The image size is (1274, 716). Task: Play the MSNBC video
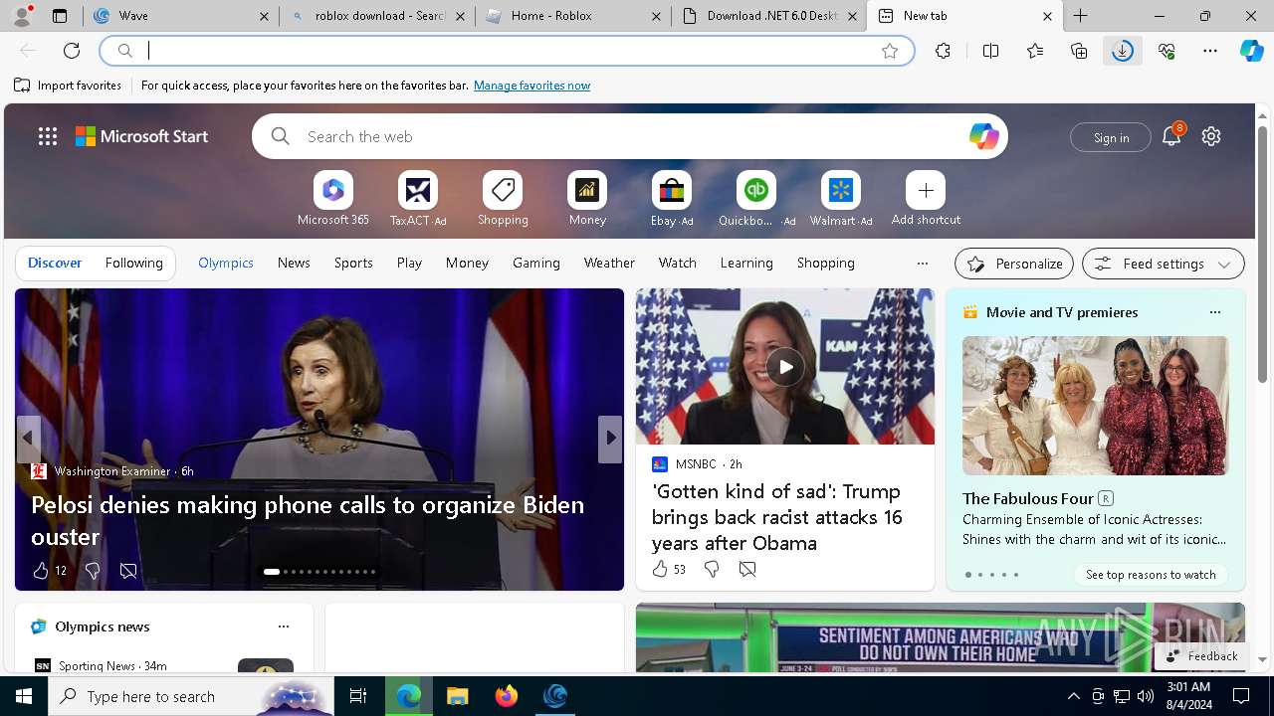point(785,367)
